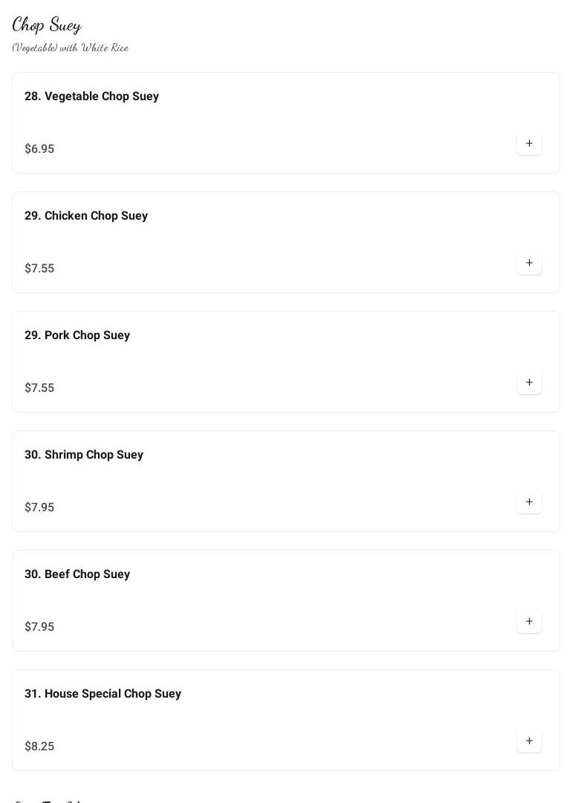
Task: Click the $6.95 Vegetable Chop Suey price
Action: point(39,149)
